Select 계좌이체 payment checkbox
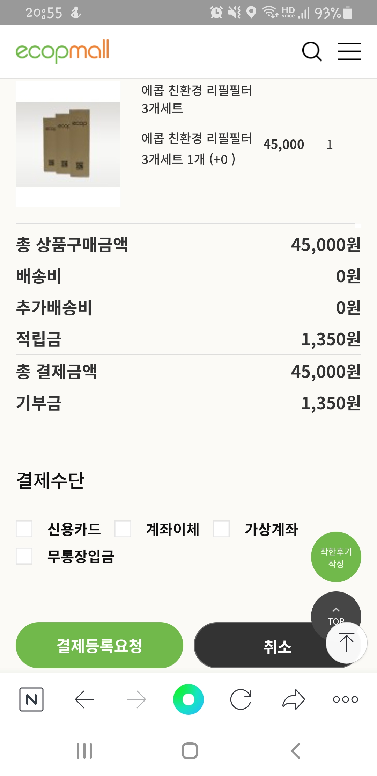 pos(123,529)
